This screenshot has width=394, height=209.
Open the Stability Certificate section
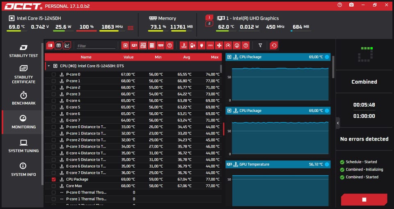tap(23, 75)
